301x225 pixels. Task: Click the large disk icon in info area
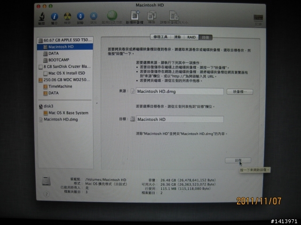point(46,181)
